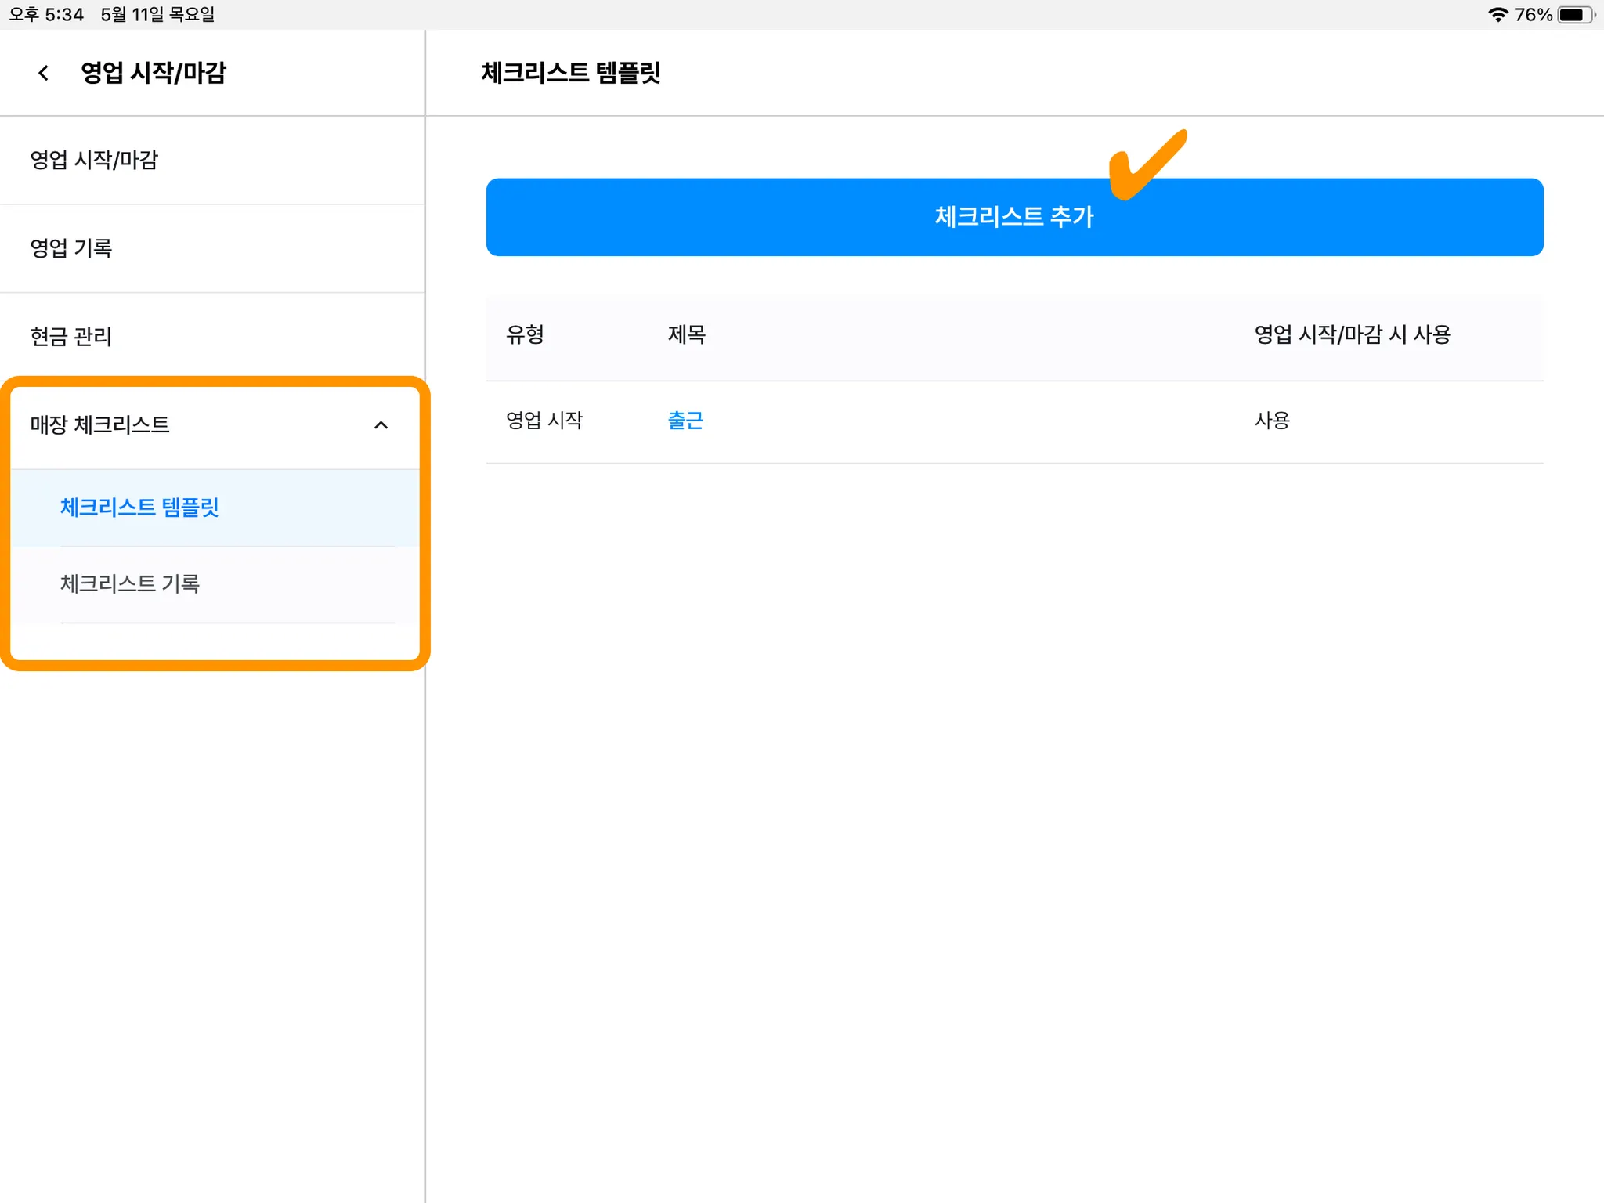1604x1203 pixels.
Task: Tap the 오후 5:34 clock
Action: tap(46, 15)
